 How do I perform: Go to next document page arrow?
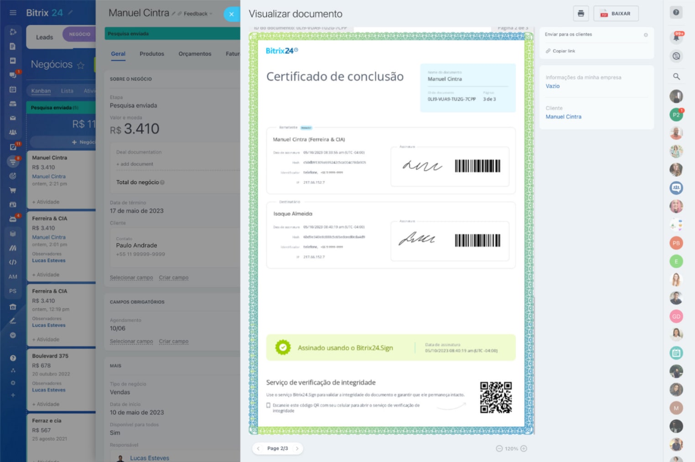297,449
